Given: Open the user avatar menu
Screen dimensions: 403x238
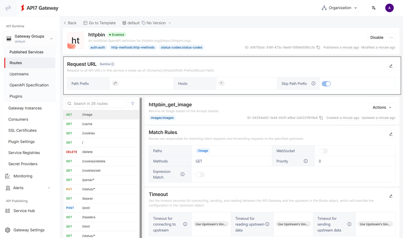Looking at the screenshot, I should tap(389, 8).
